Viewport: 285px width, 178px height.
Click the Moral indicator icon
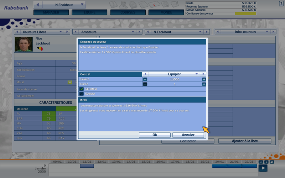coord(70,83)
